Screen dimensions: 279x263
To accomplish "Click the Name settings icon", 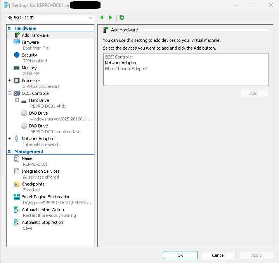I will 17,158.
